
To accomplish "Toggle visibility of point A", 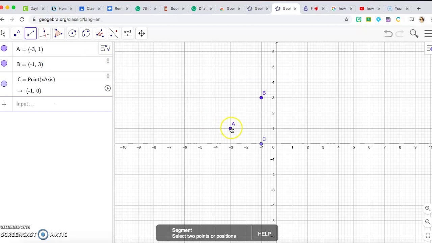I will coord(4,49).
